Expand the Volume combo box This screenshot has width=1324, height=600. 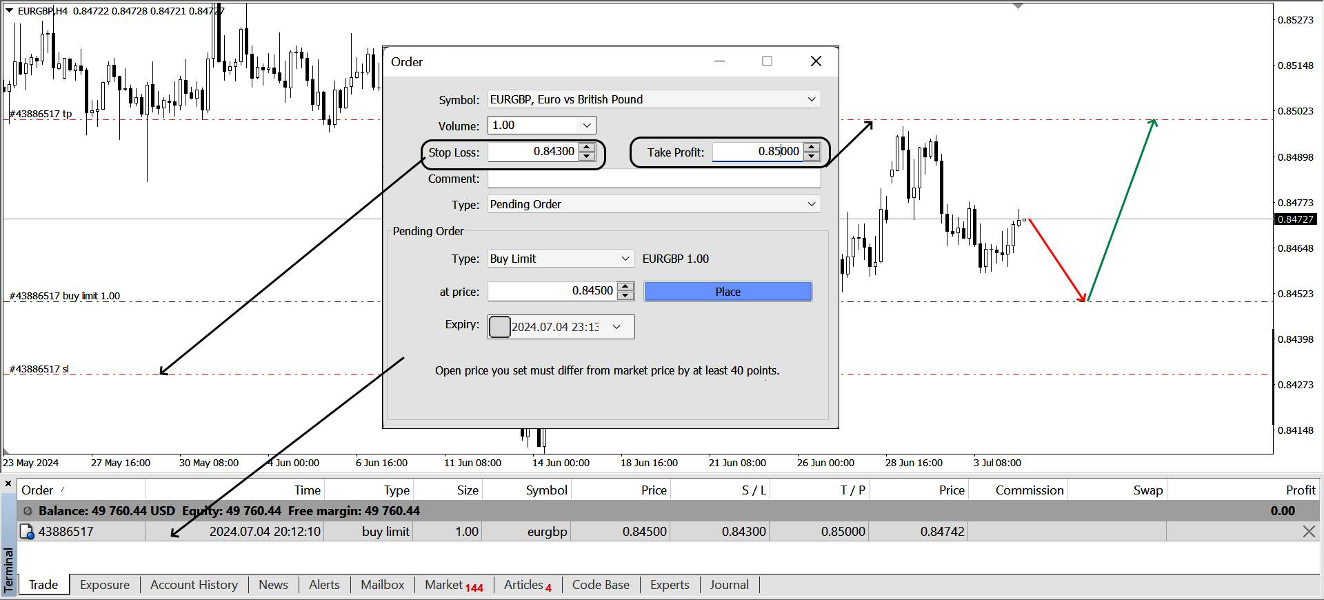(x=587, y=126)
